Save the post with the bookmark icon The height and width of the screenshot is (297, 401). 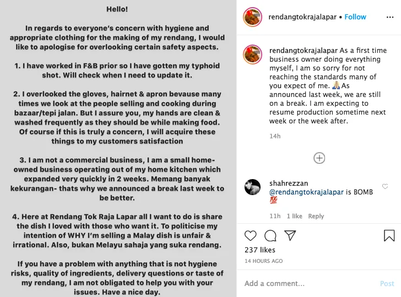tap(389, 236)
